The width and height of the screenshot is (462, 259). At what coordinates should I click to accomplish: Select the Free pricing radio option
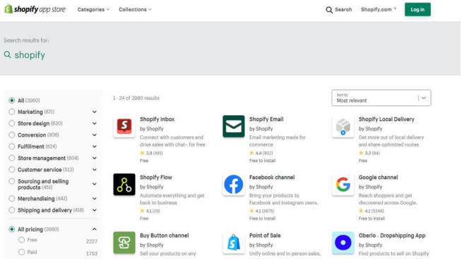coord(21,240)
